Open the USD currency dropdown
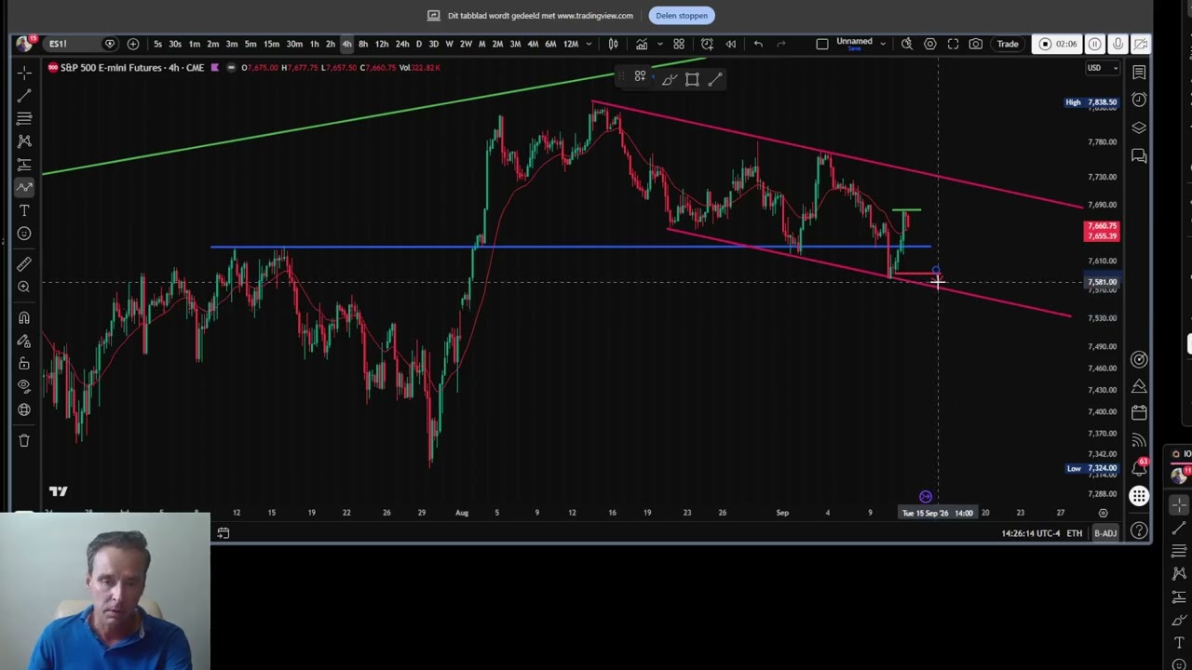This screenshot has width=1192, height=670. [x=1104, y=68]
